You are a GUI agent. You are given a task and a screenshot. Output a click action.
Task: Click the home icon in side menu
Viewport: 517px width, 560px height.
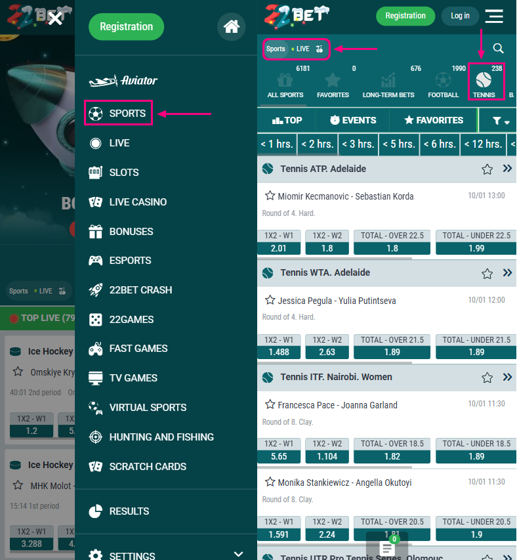(x=231, y=27)
